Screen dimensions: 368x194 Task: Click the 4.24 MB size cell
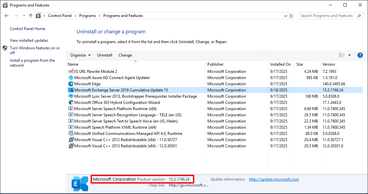tap(311, 72)
